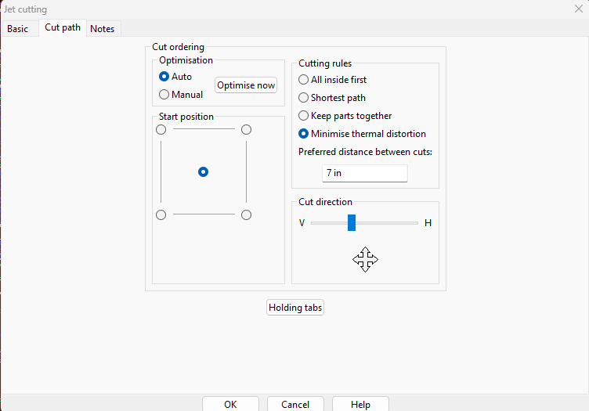Choose bottom-left start position

[161, 215]
